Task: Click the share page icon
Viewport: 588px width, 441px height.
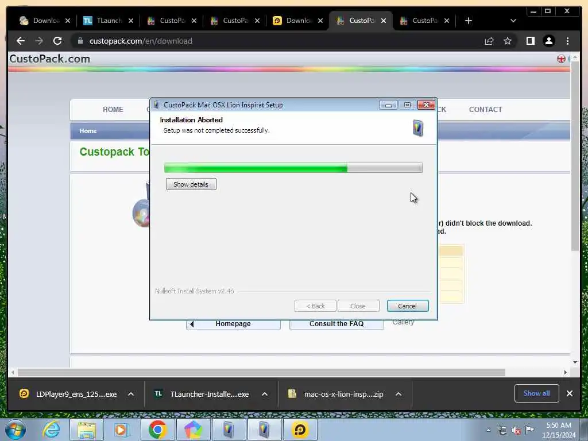Action: pos(489,41)
